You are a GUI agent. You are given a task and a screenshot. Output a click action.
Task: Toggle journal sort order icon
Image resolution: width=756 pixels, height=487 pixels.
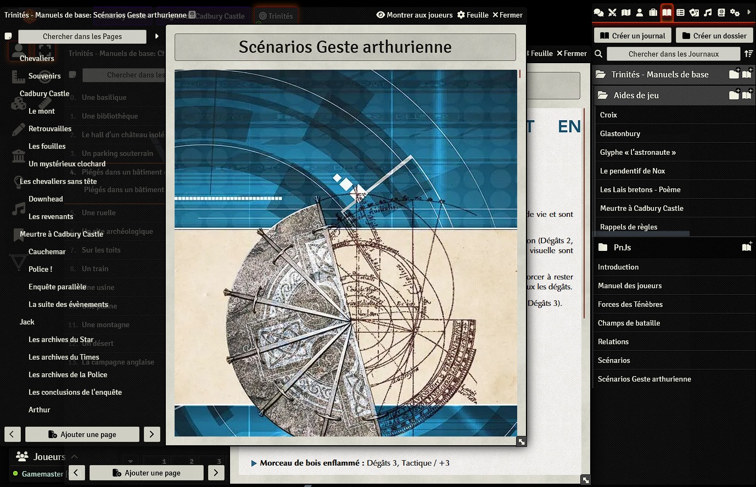[x=748, y=54]
